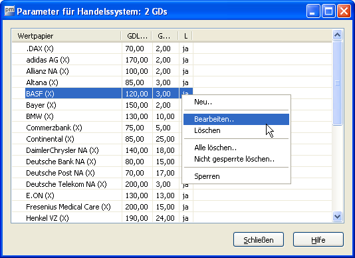The width and height of the screenshot is (355, 258).
Task: Maximize the Parameter für Handelssystem window
Action: tap(328, 11)
